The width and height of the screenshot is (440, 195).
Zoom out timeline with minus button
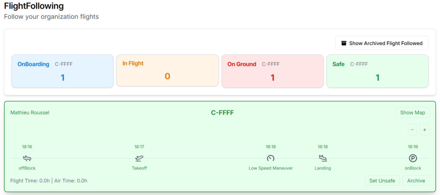412,129
